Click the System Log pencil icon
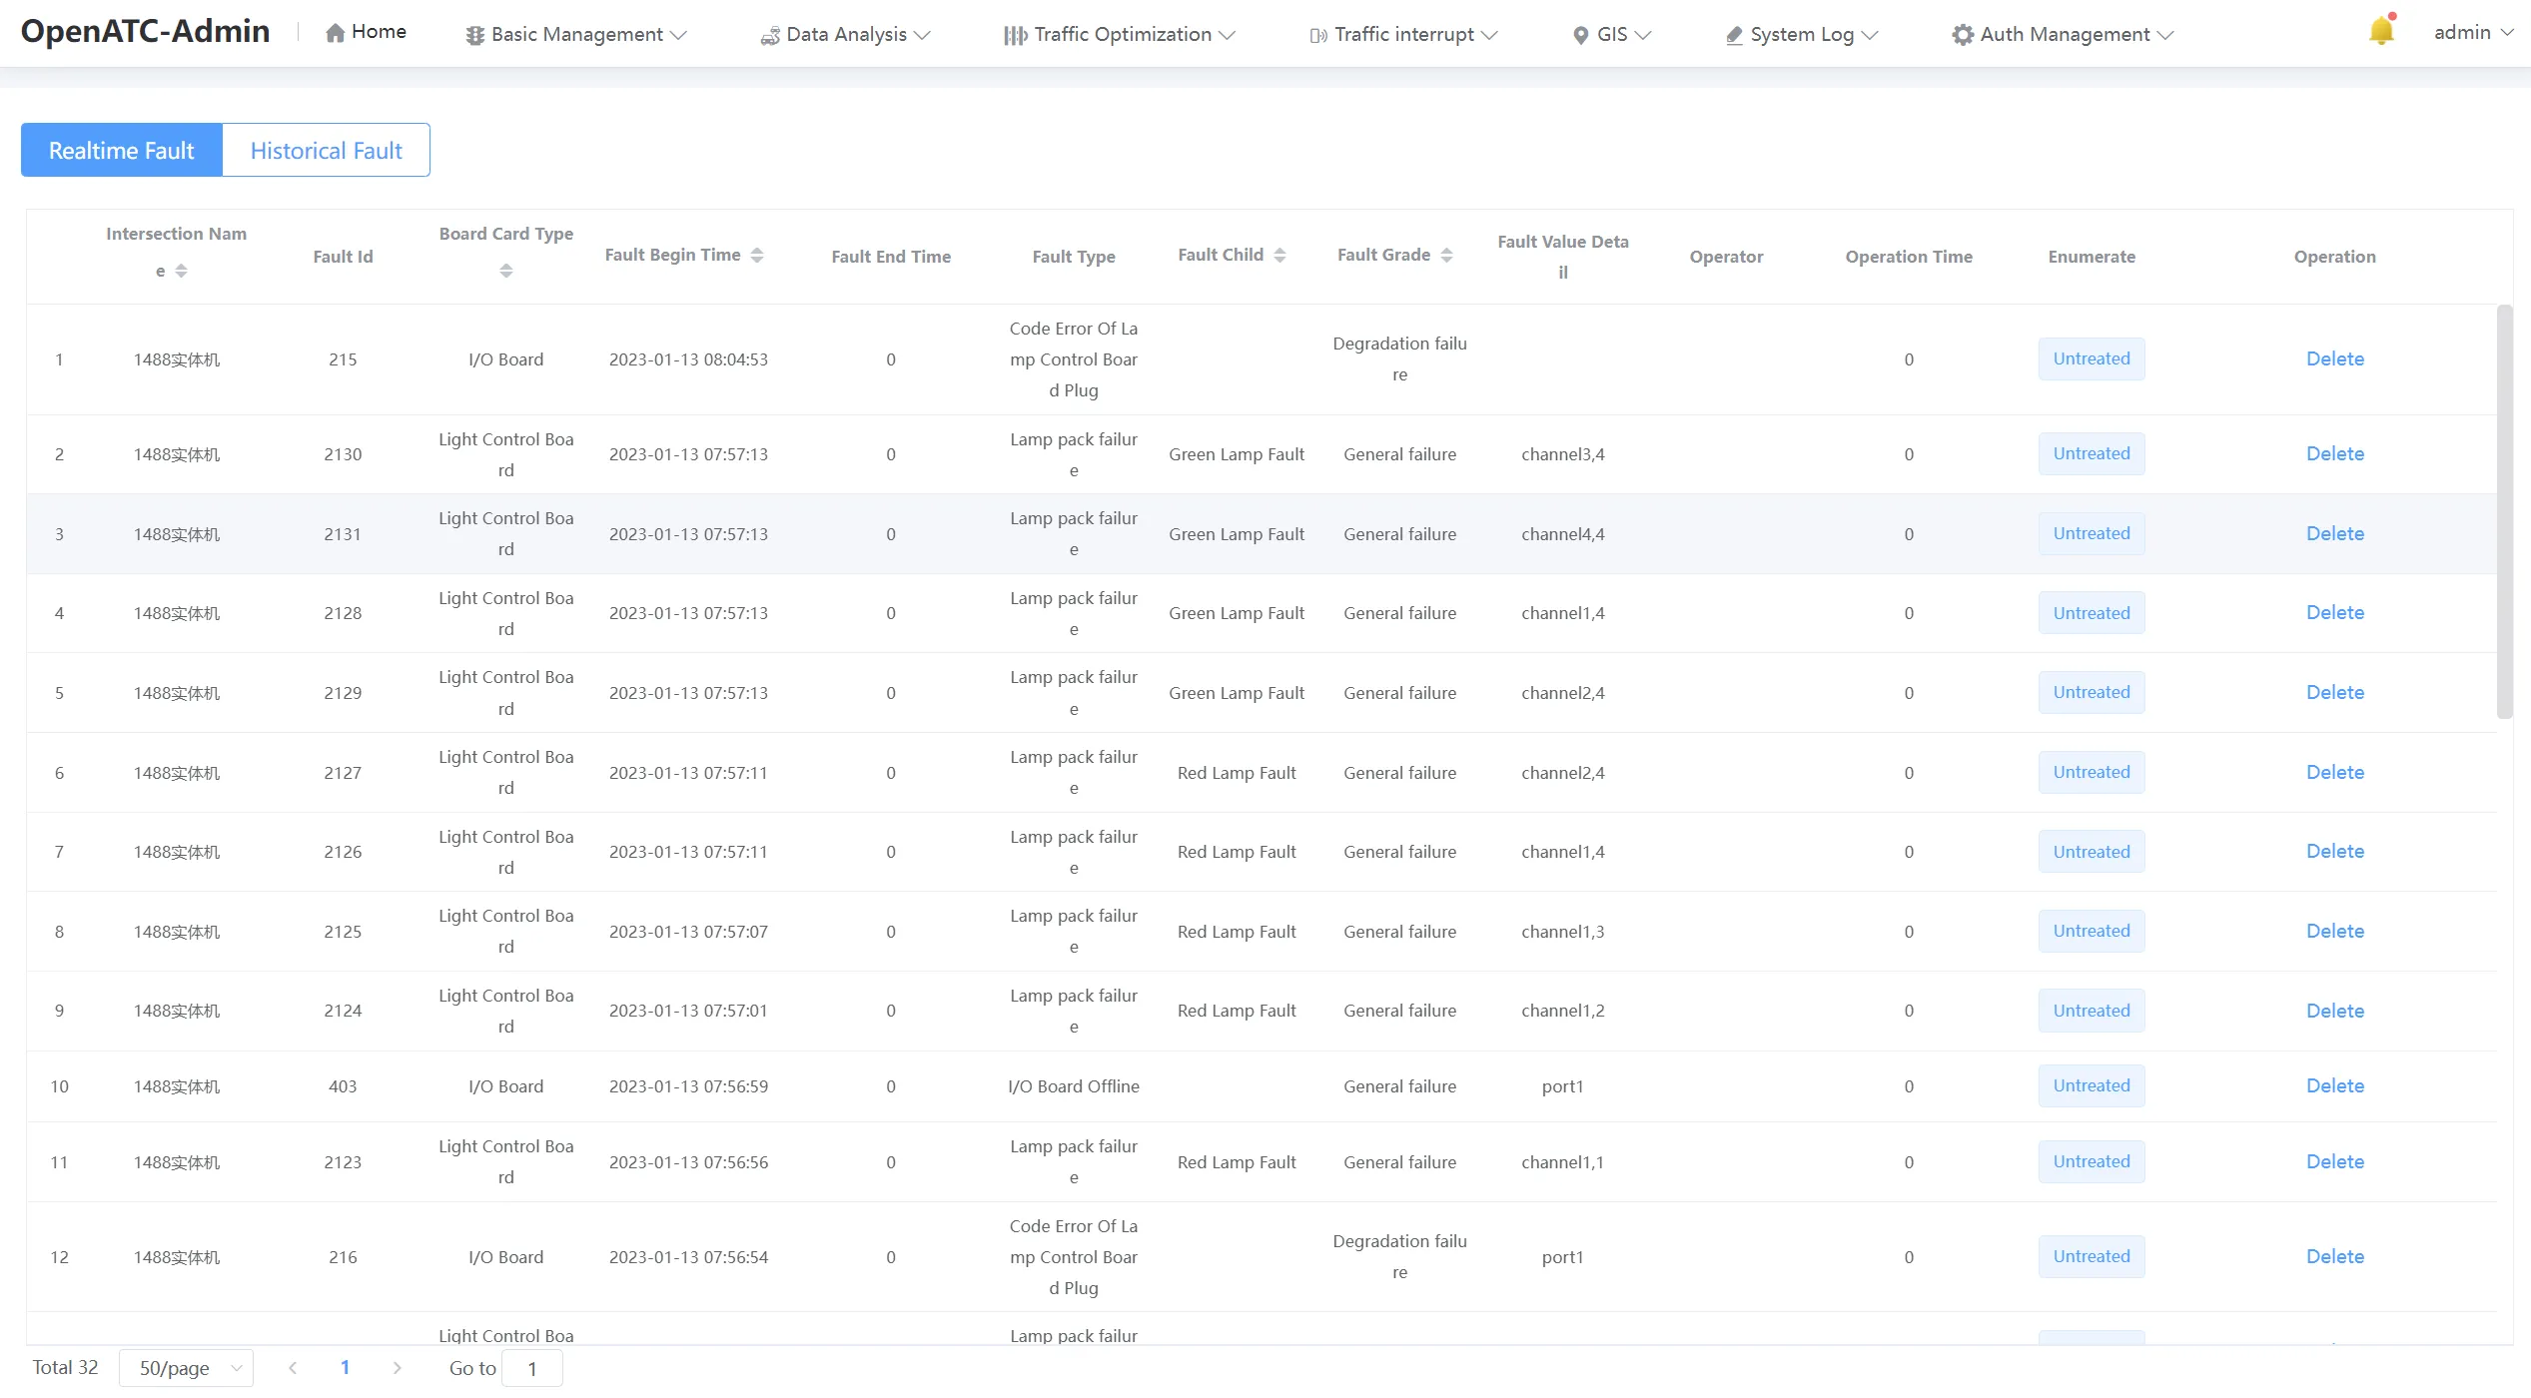Image resolution: width=2531 pixels, height=1398 pixels. (x=1734, y=35)
